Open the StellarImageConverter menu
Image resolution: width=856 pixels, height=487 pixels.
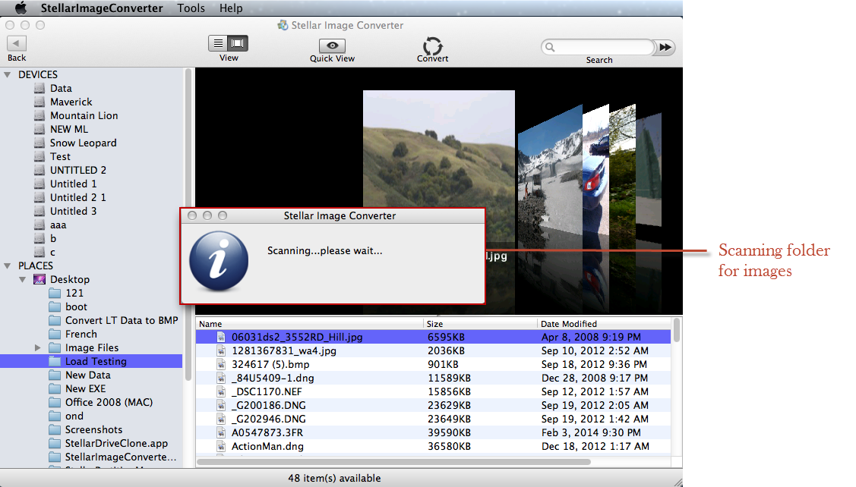tap(102, 8)
